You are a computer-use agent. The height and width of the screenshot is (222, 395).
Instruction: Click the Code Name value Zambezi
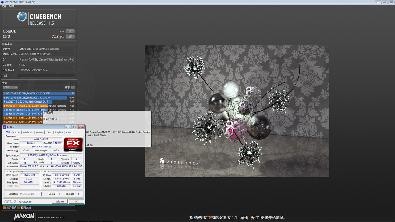click(31, 143)
